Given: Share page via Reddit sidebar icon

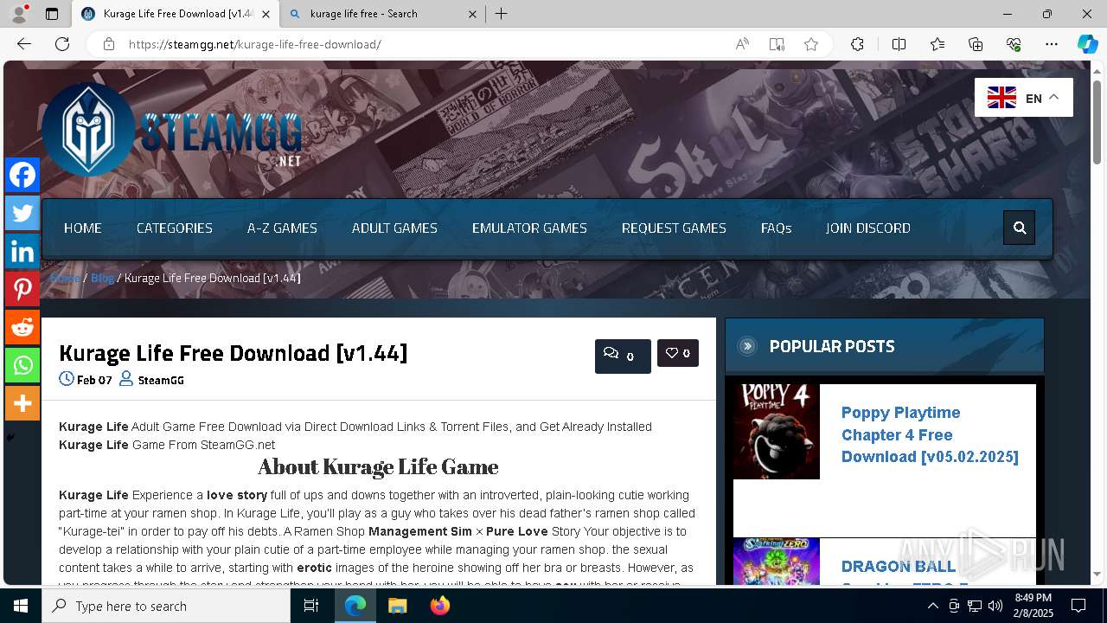Looking at the screenshot, I should (x=22, y=327).
